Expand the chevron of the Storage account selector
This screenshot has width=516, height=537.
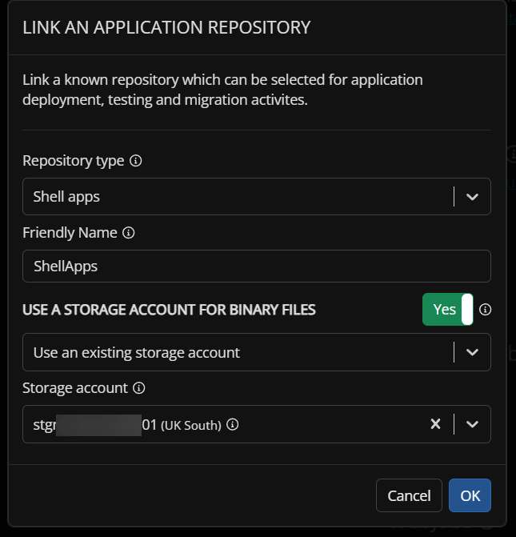coord(472,424)
